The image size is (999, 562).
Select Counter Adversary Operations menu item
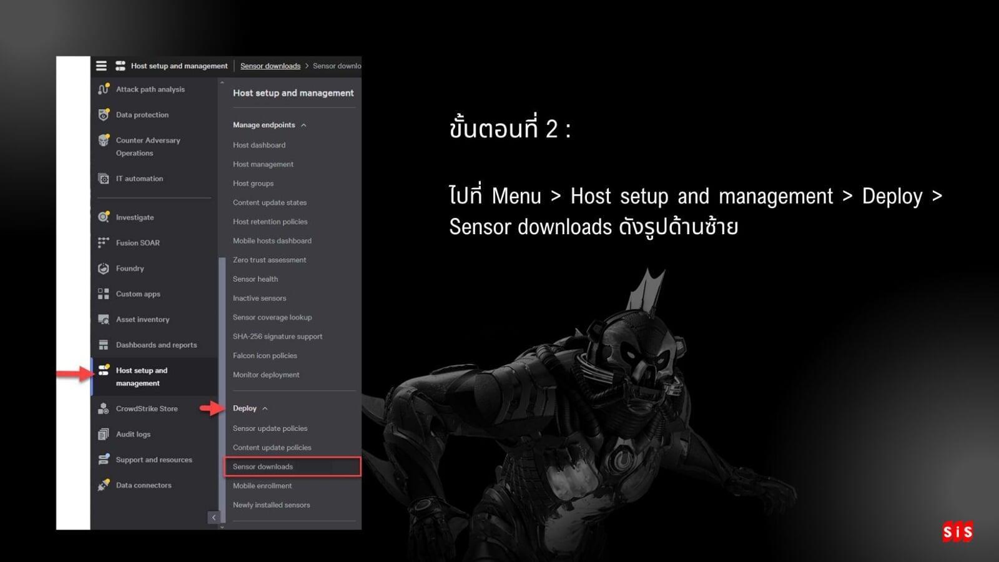point(148,147)
